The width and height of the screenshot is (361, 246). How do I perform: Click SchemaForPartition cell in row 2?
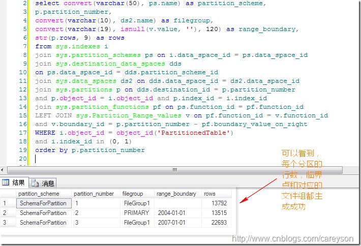coord(44,213)
